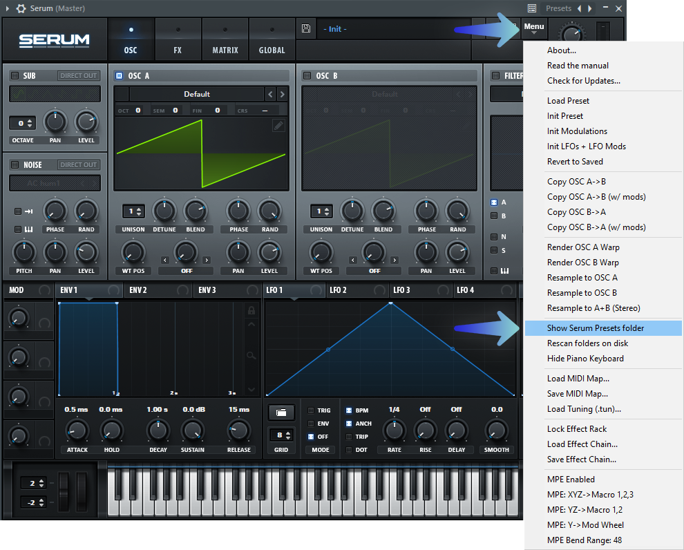Click the LFO 2 selector

(x=357, y=290)
